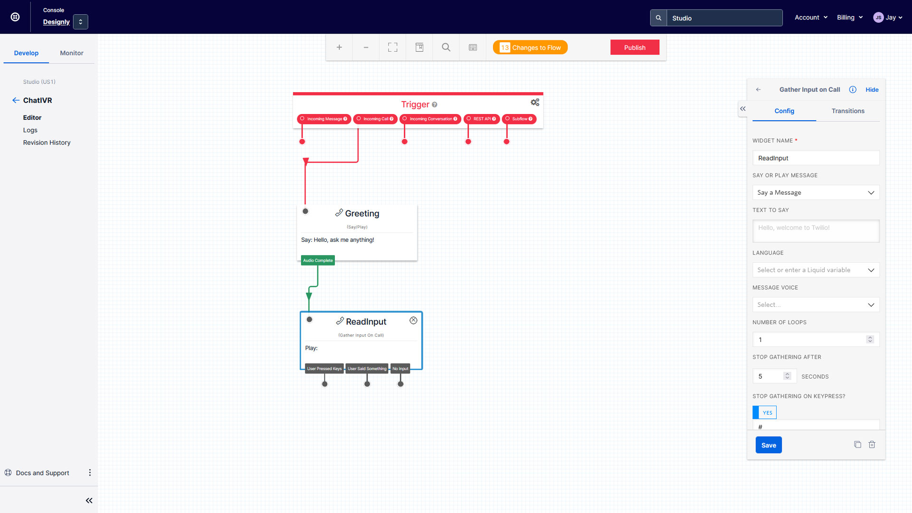Remove the ReadInput widget via its X icon
The width and height of the screenshot is (912, 513).
pyautogui.click(x=413, y=320)
